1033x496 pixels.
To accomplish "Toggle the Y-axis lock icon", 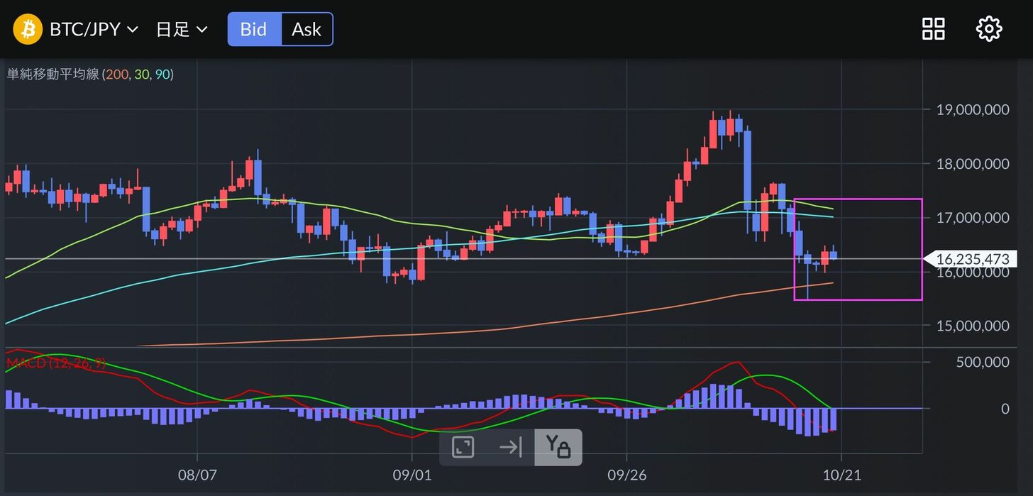I will (x=558, y=447).
